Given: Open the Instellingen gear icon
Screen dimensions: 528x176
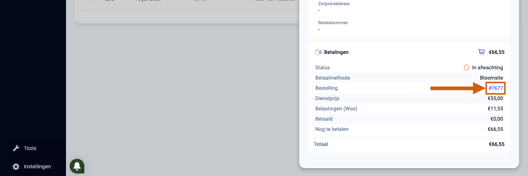Looking at the screenshot, I should [x=16, y=166].
